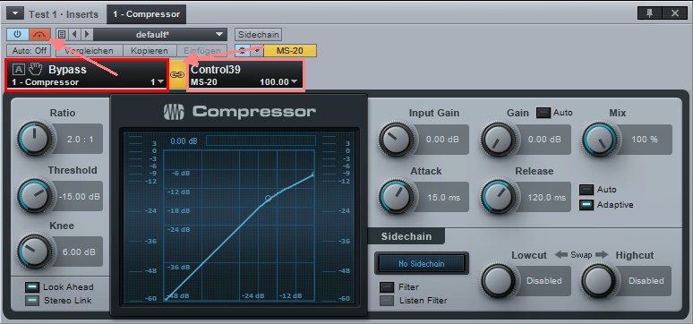The image size is (693, 324).
Task: Click the Release knob
Action: pyautogui.click(x=499, y=197)
